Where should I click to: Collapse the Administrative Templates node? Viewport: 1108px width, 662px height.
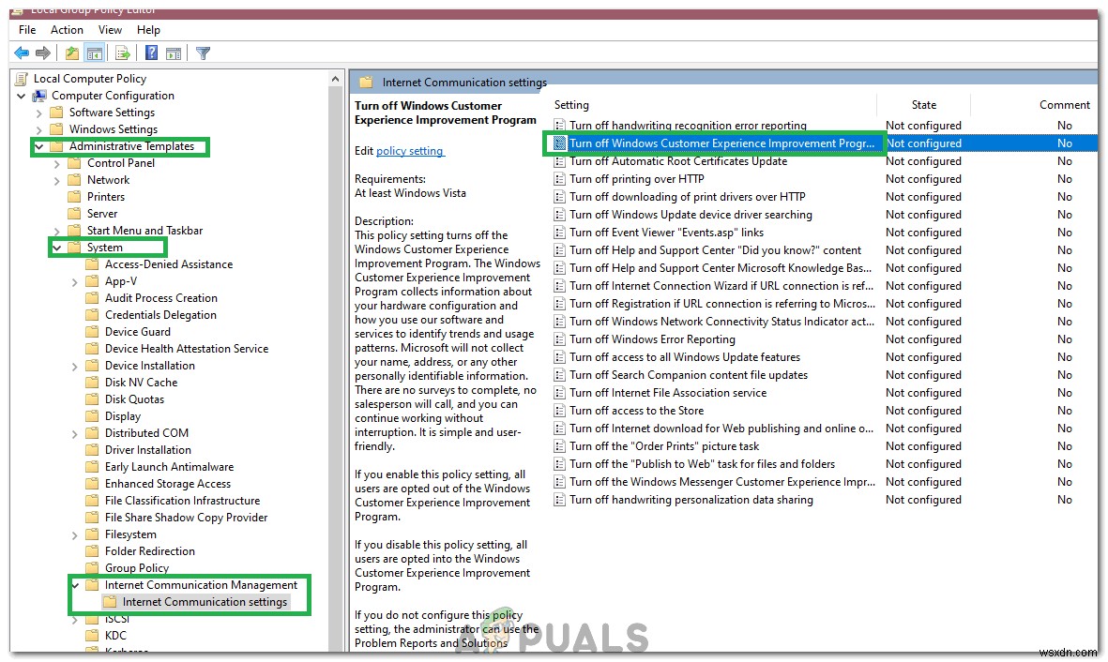pyautogui.click(x=39, y=146)
